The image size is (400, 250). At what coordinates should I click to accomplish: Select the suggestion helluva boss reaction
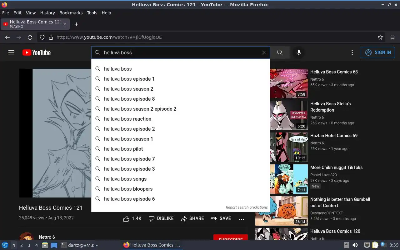pos(181,119)
